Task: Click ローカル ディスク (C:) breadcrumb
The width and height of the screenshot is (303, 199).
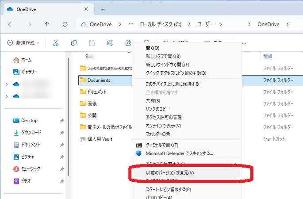Action: tap(161, 24)
